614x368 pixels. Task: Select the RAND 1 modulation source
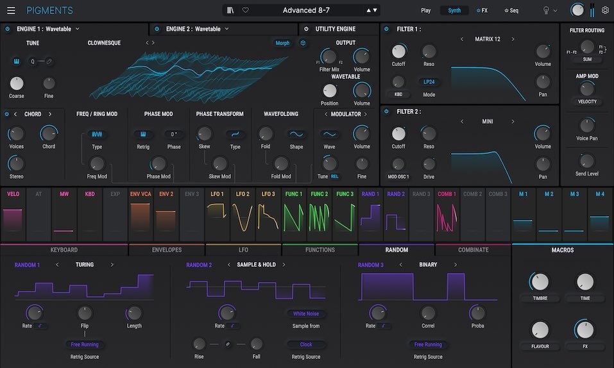tap(370, 214)
